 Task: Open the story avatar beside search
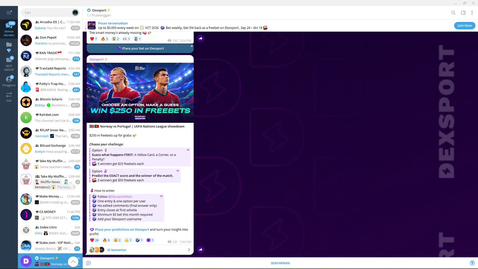click(x=75, y=12)
